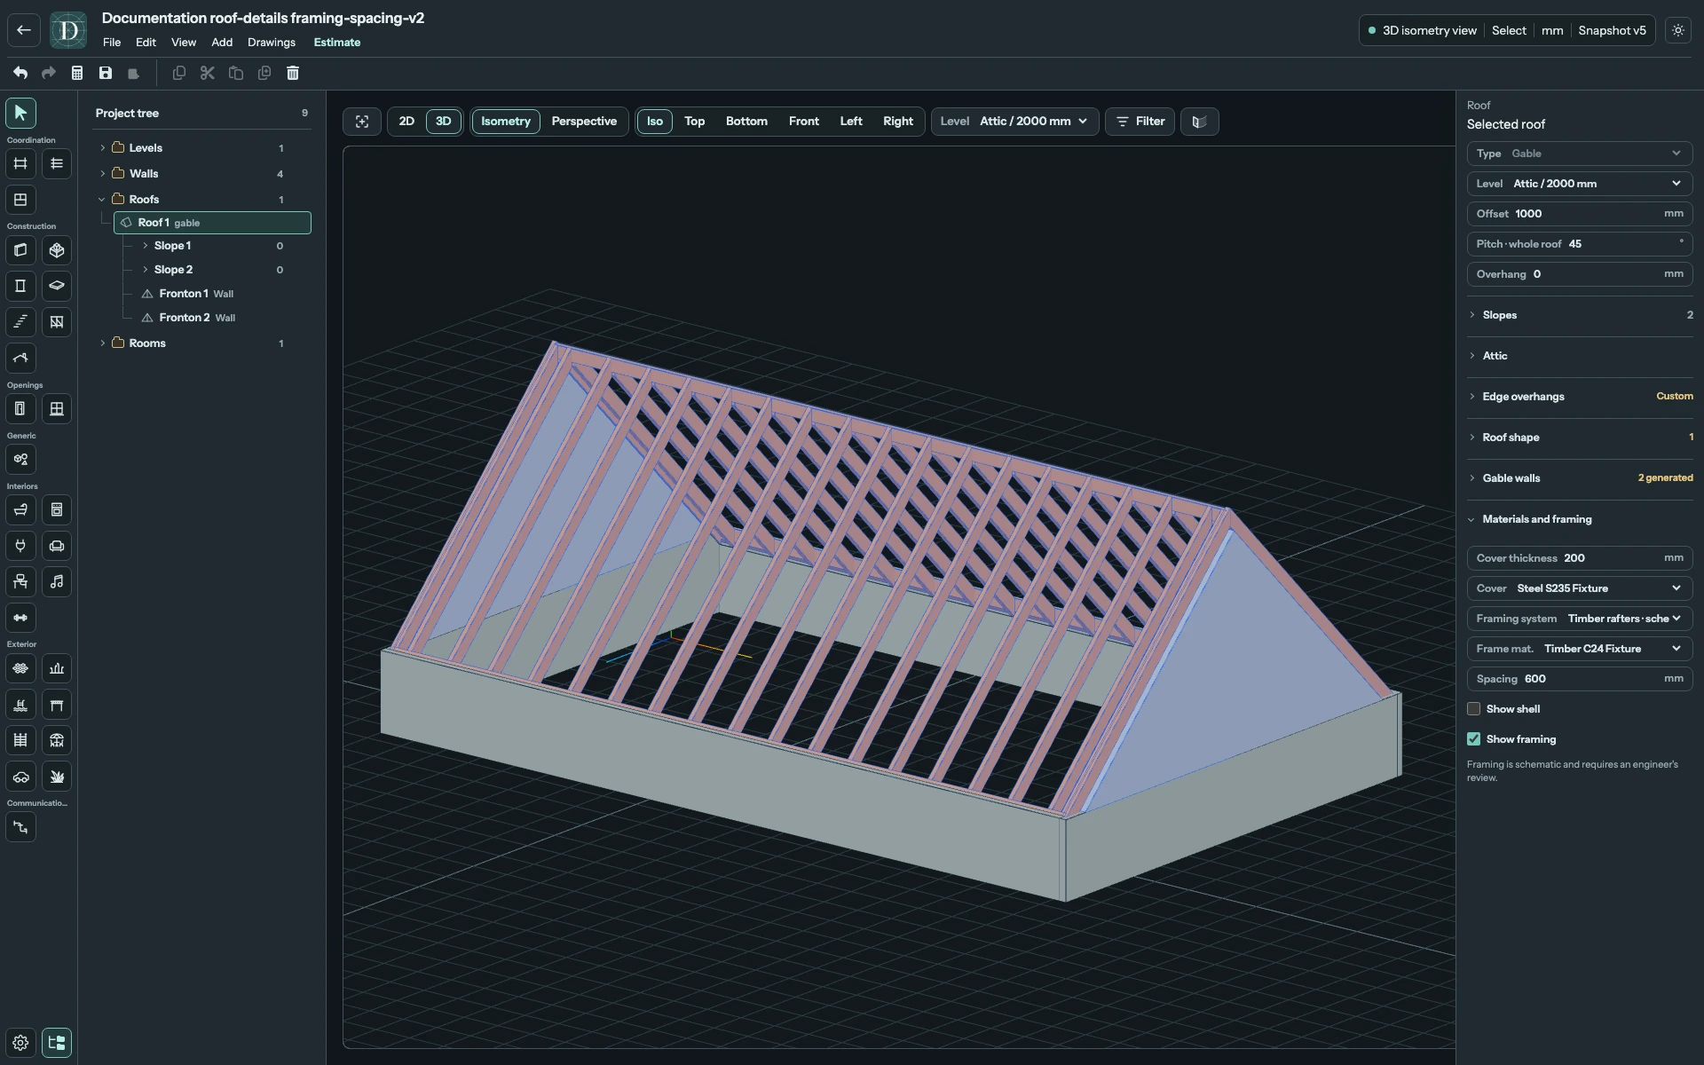Open the Drawings menu
Screen dimensions: 1704x1065
[x=272, y=43]
